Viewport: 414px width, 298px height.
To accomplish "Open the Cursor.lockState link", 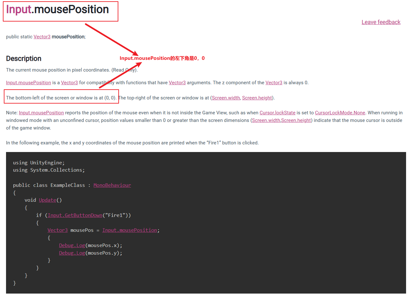I will [x=277, y=113].
